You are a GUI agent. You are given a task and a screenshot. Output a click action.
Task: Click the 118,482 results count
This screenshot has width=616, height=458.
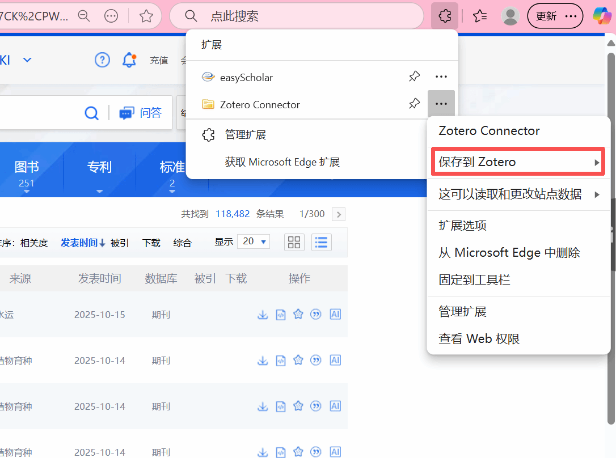tap(233, 214)
